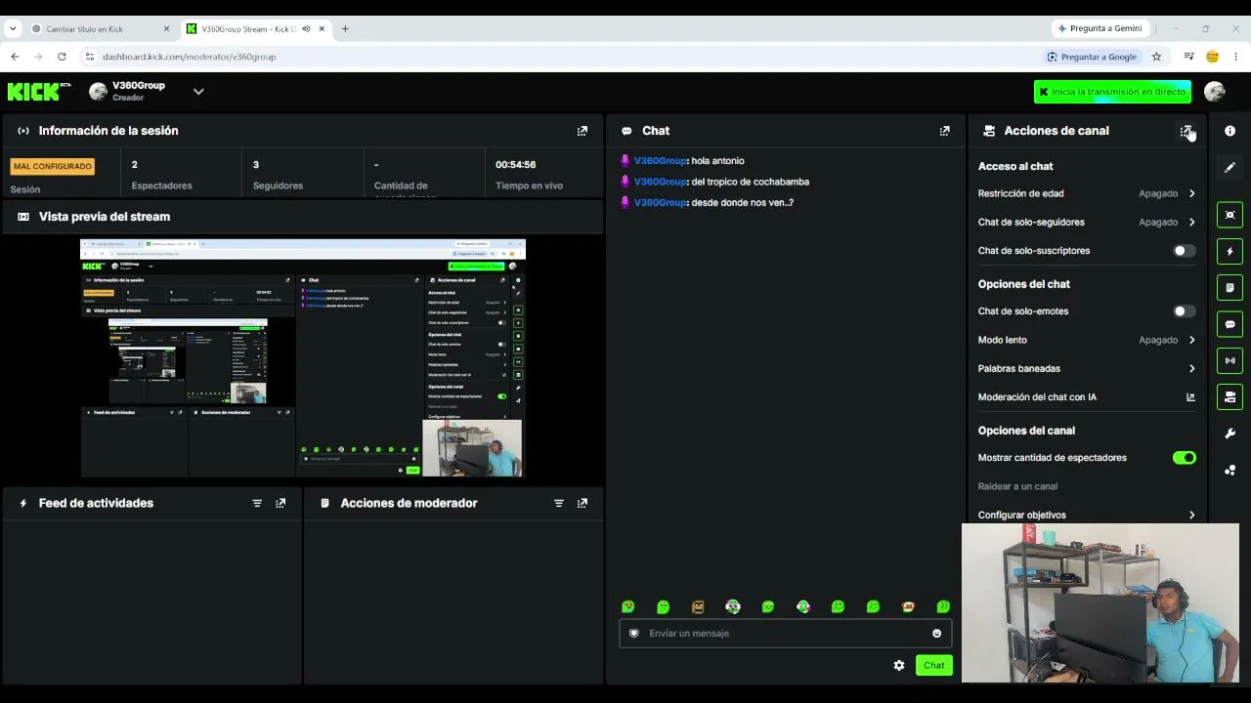Image resolution: width=1251 pixels, height=703 pixels.
Task: Click the 00:54:56 live time value
Action: click(x=515, y=165)
